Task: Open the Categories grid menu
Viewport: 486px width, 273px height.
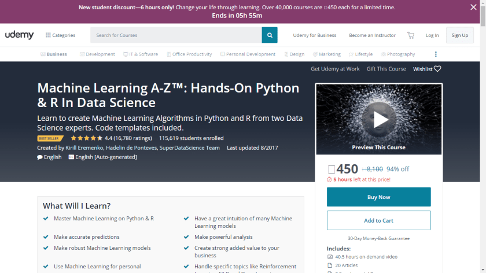Action: click(60, 35)
